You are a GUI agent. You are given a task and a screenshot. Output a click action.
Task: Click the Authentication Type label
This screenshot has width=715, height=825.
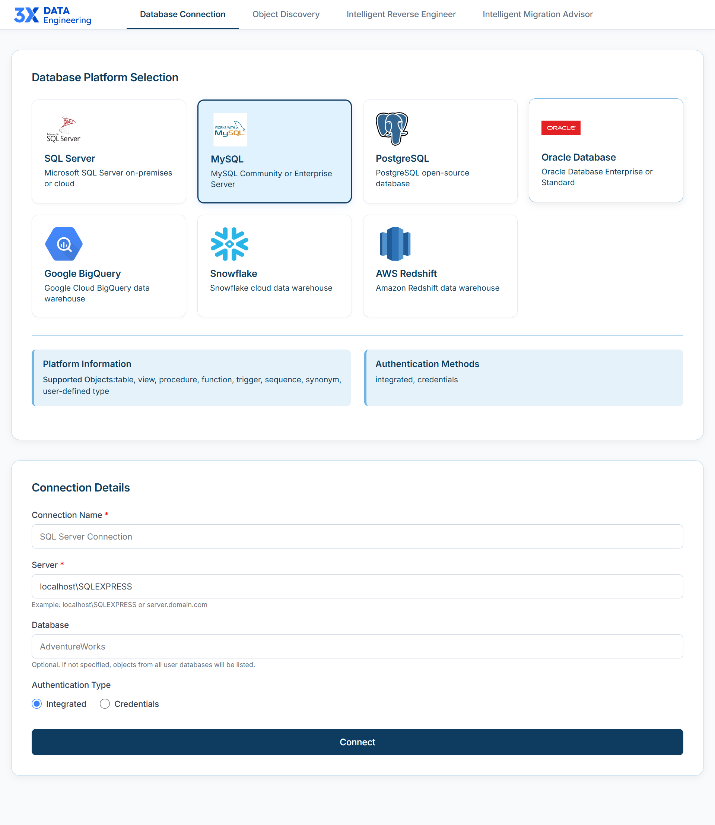coord(71,685)
